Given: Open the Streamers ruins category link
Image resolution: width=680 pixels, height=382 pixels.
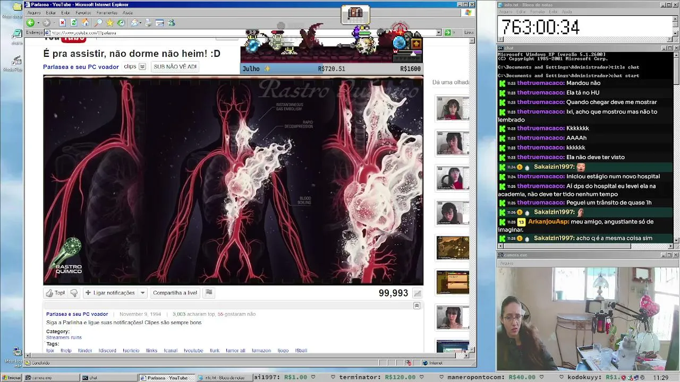Looking at the screenshot, I should click(64, 337).
